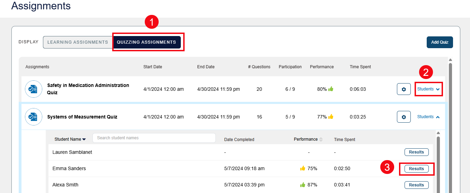The height and width of the screenshot is (193, 470).
Task: Click the student list scrollbar
Action: tap(438, 165)
